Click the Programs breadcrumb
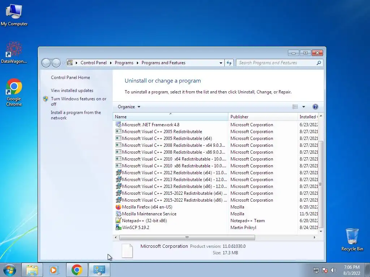 click(124, 63)
